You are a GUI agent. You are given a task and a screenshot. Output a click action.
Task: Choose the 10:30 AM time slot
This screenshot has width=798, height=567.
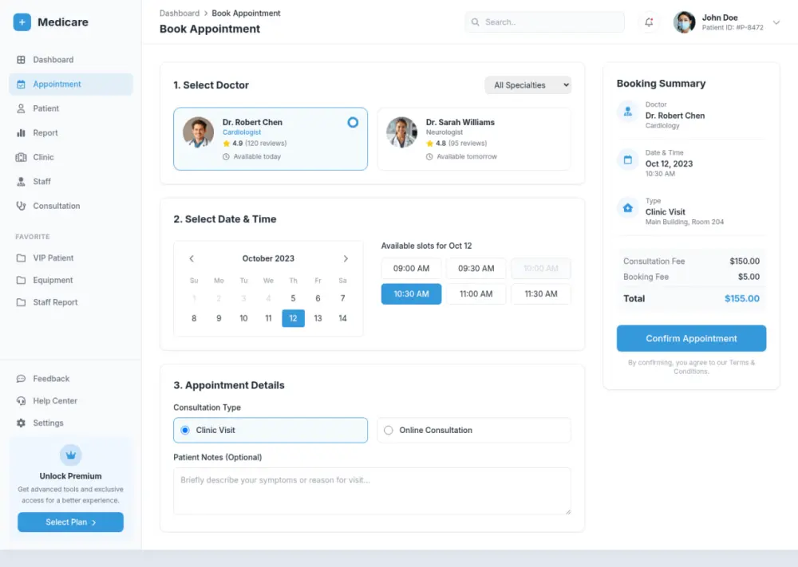[411, 294]
